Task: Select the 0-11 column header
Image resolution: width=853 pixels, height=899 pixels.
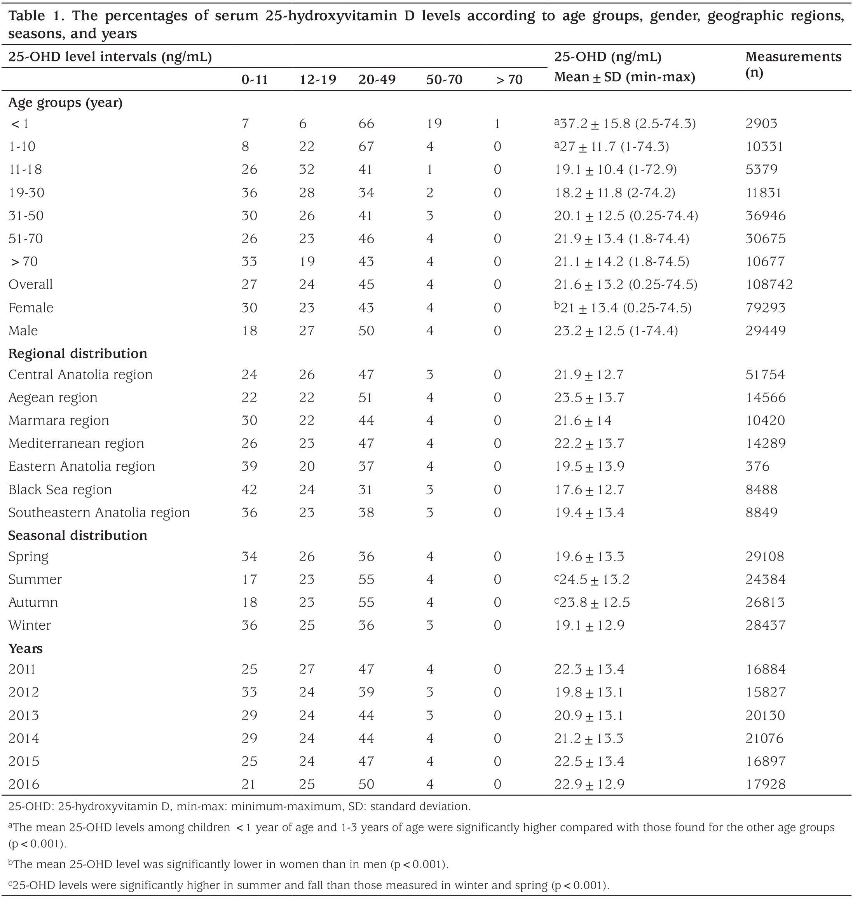Action: [x=255, y=80]
